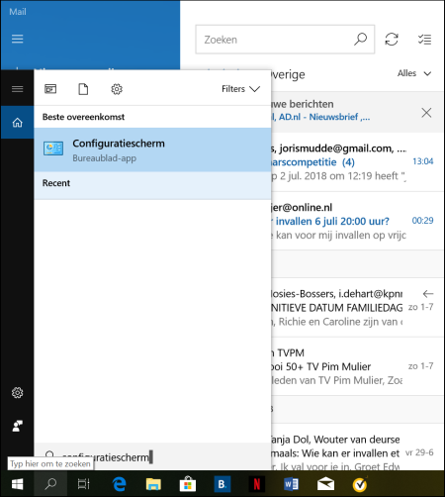This screenshot has height=497, width=445.
Task: Click the Mail hamburger menu
Action: pyautogui.click(x=18, y=39)
